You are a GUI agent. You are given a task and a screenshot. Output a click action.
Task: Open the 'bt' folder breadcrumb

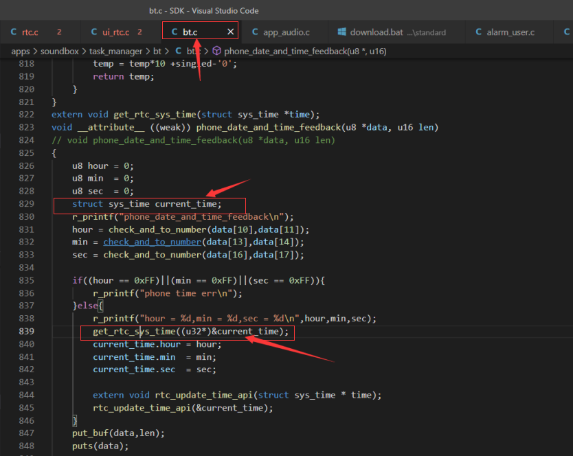157,51
